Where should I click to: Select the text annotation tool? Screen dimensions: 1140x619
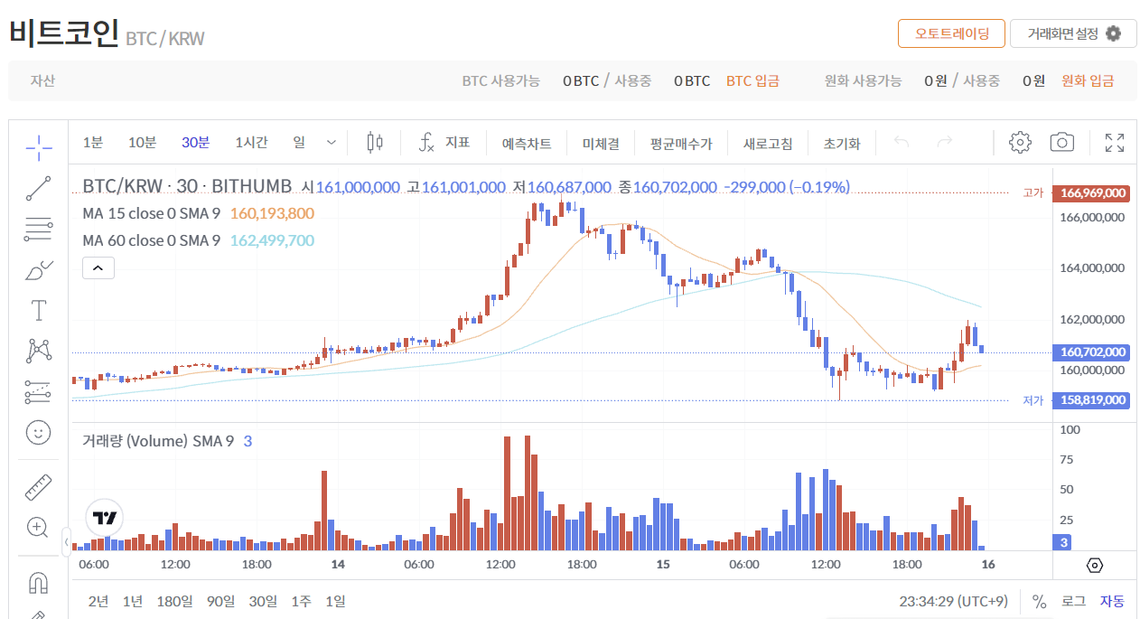pyautogui.click(x=38, y=310)
